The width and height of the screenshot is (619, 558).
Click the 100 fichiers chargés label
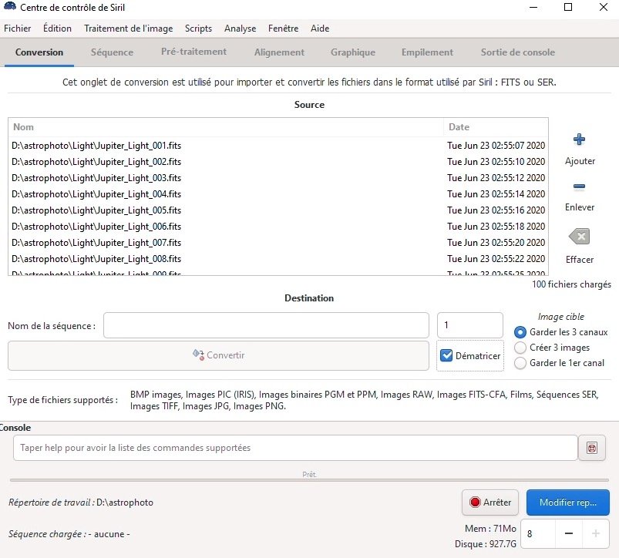(571, 284)
